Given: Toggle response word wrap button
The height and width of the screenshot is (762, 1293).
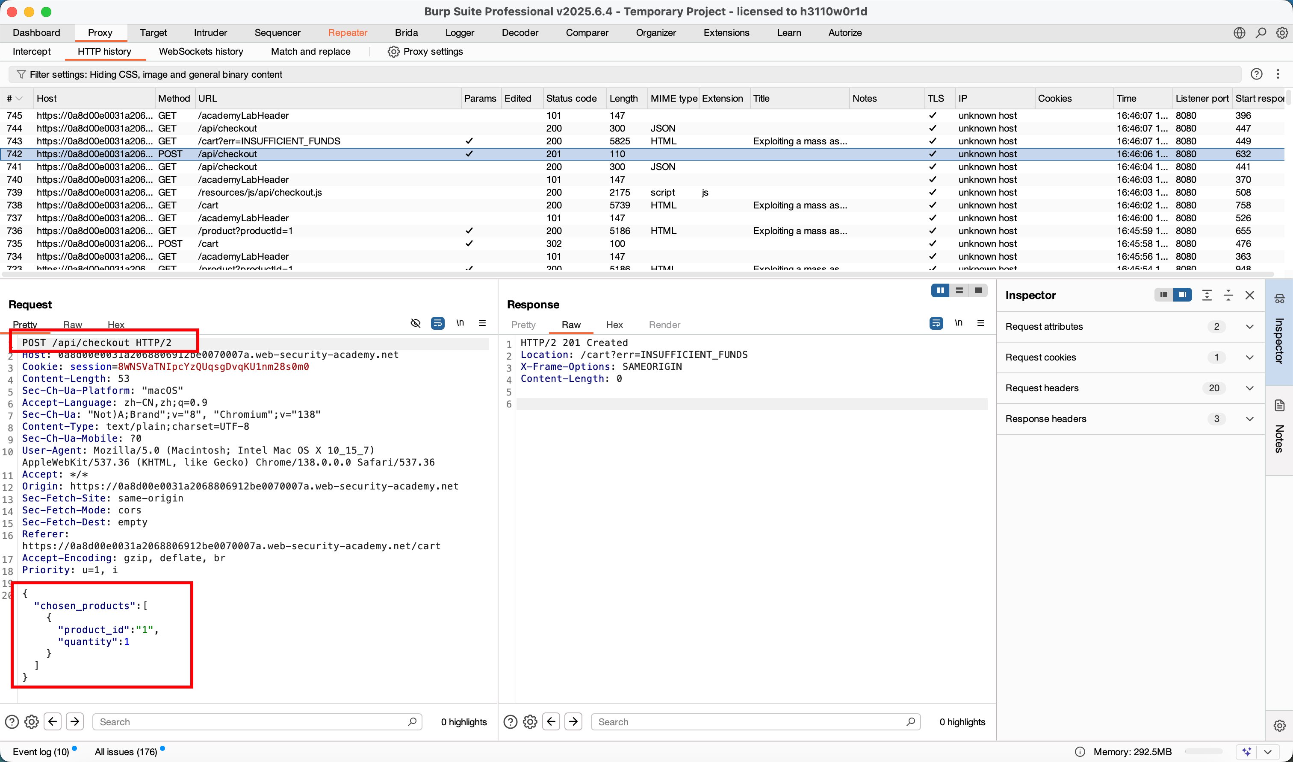Looking at the screenshot, I should click(x=936, y=323).
